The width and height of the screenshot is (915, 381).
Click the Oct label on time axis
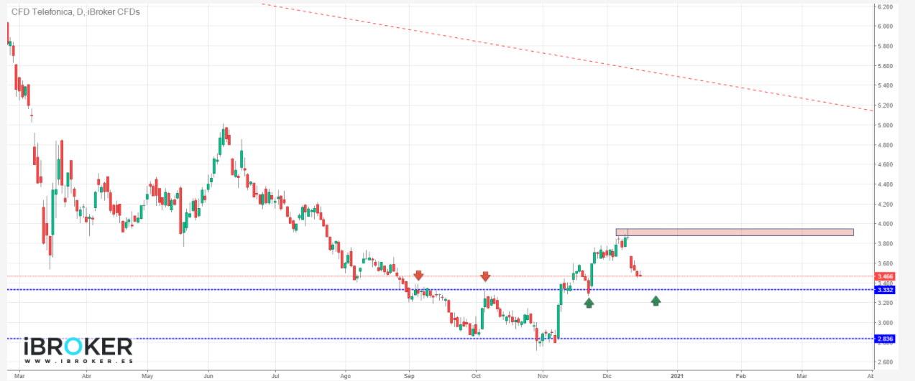pyautogui.click(x=476, y=375)
